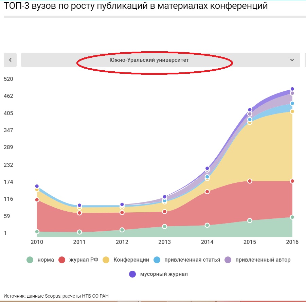This screenshot has width=306, height=302.
Task: Click the red data point at 2014
Action: click(x=207, y=192)
